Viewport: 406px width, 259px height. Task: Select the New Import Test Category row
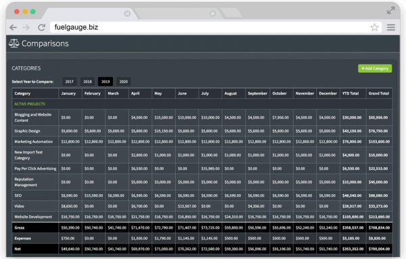point(202,155)
